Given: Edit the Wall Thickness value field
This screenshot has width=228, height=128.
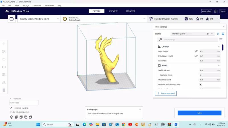Looking at the screenshot, I should (210, 70).
